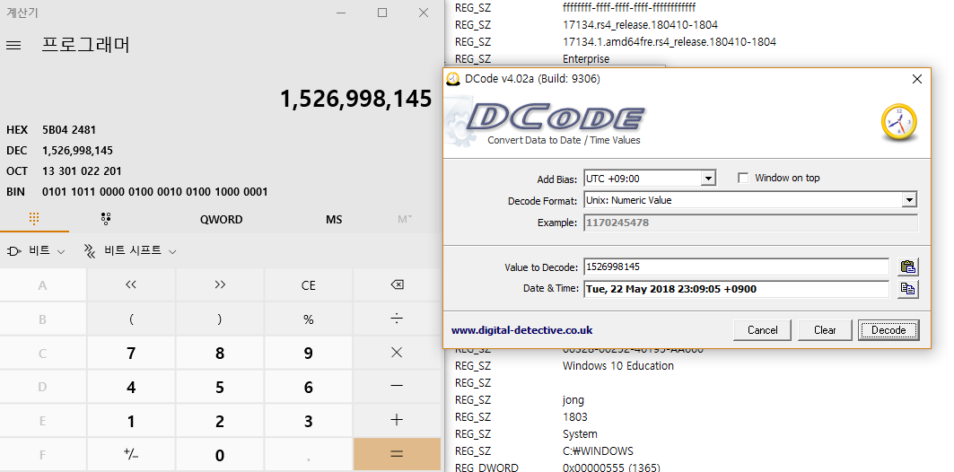Click the Decode button
The image size is (954, 472).
[888, 330]
